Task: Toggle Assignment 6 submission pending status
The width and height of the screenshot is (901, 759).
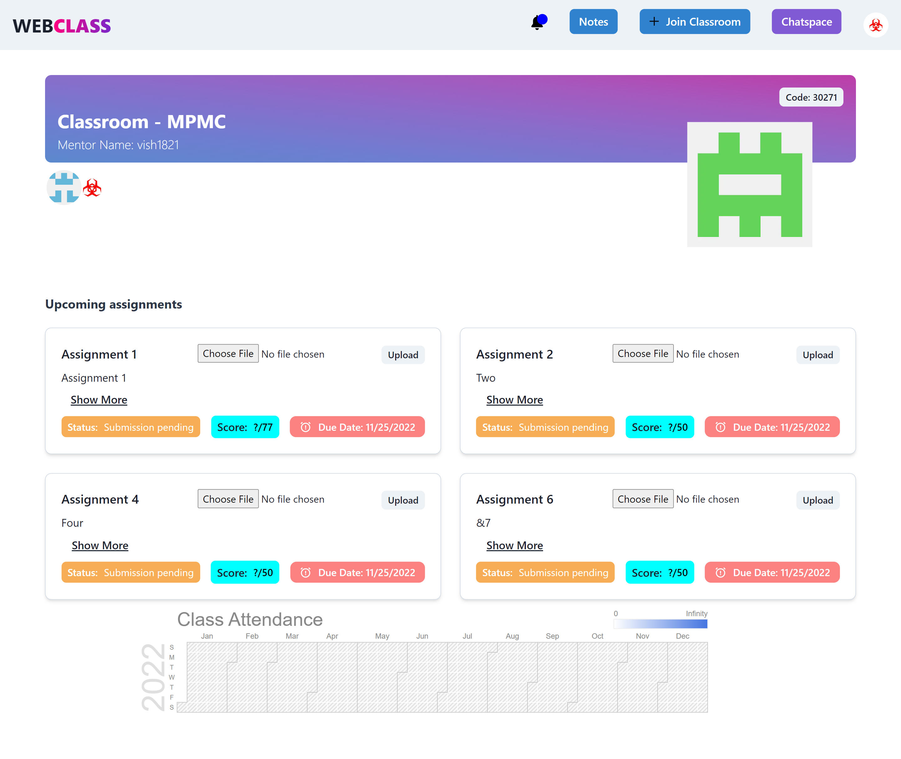Action: pyautogui.click(x=544, y=572)
